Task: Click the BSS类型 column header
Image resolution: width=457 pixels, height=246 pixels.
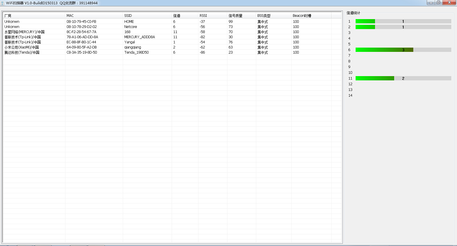Action: tap(273, 16)
